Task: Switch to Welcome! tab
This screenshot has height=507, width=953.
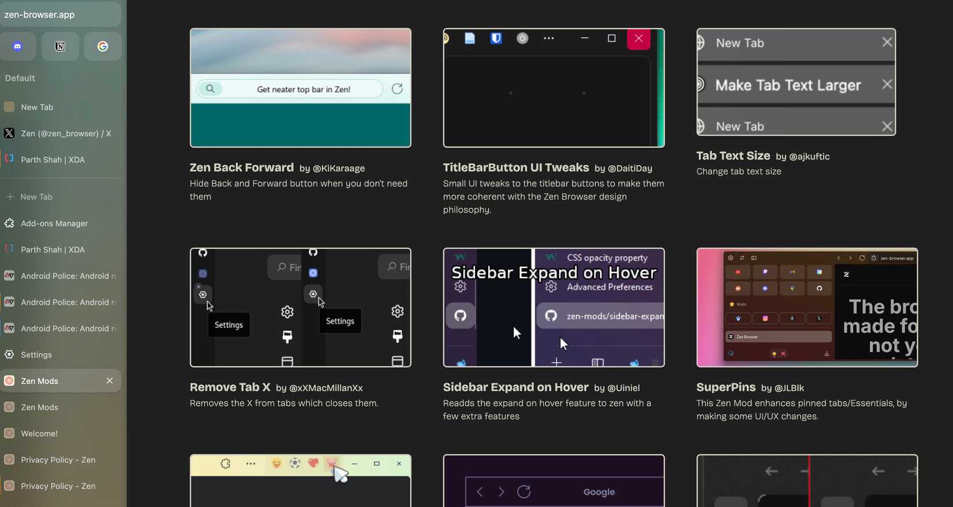Action: tap(39, 434)
